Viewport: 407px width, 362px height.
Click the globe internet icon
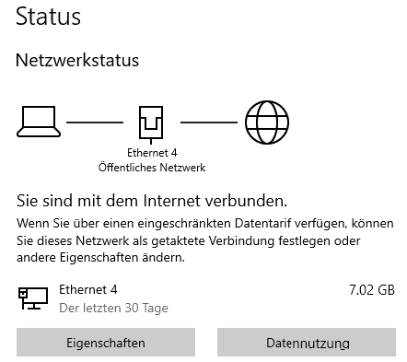(267, 122)
